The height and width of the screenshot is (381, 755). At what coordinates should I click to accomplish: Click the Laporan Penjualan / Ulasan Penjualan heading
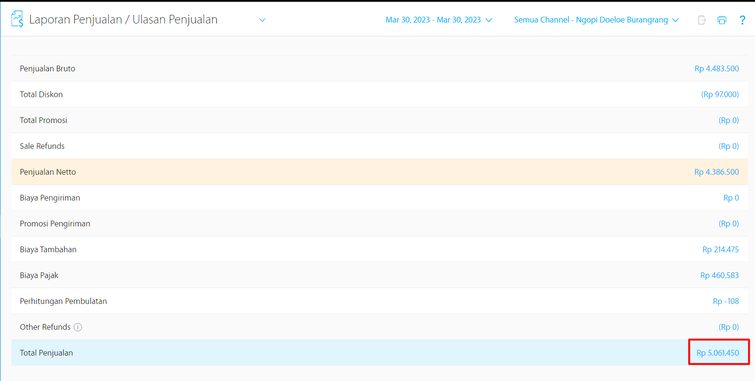tap(123, 20)
